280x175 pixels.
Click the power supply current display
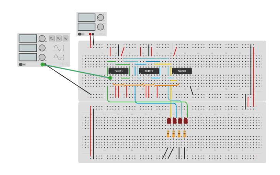point(87,27)
